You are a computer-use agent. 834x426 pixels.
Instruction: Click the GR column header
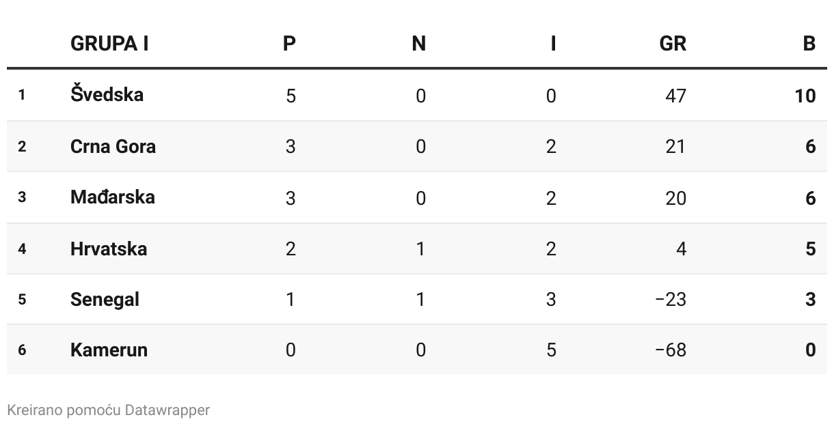[673, 44]
